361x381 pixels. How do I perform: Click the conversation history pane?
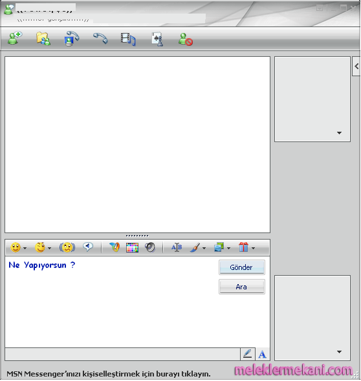pos(138,145)
